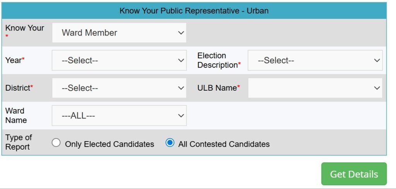The image size is (396, 189).
Task: Select the Only Elected Candidates radio button
Action: click(x=56, y=143)
